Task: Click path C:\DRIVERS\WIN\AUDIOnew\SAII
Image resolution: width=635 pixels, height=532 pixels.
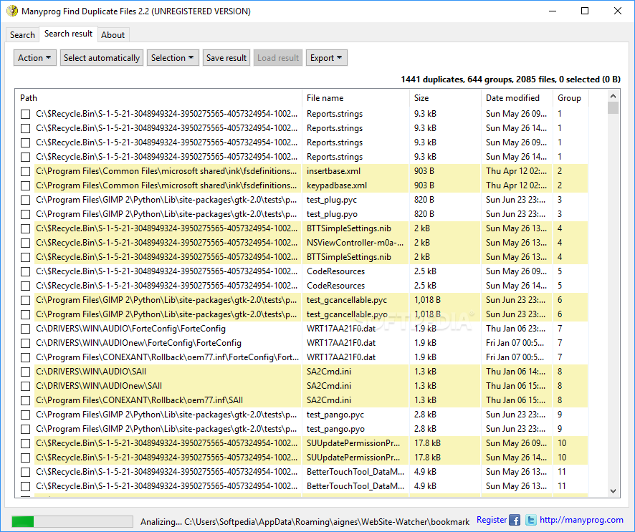Action: click(99, 386)
